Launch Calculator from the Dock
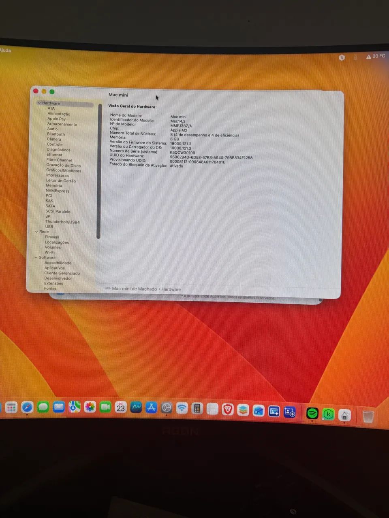The width and height of the screenshot is (389, 518). (x=197, y=409)
